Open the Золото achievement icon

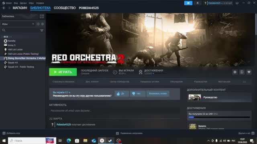(193, 126)
